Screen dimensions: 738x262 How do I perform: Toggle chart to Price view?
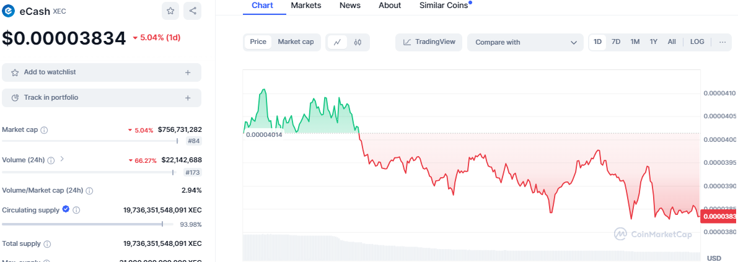258,42
